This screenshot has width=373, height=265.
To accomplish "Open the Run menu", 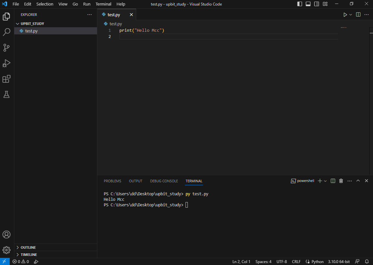I will (87, 4).
